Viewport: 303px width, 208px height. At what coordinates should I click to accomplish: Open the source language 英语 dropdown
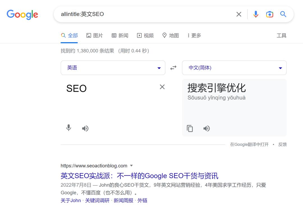(x=112, y=67)
